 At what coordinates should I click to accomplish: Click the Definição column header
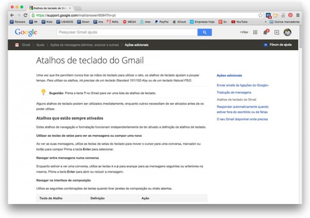pos(98,198)
